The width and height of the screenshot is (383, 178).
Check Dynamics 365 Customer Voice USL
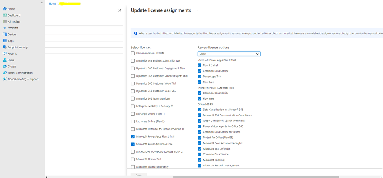click(133, 91)
